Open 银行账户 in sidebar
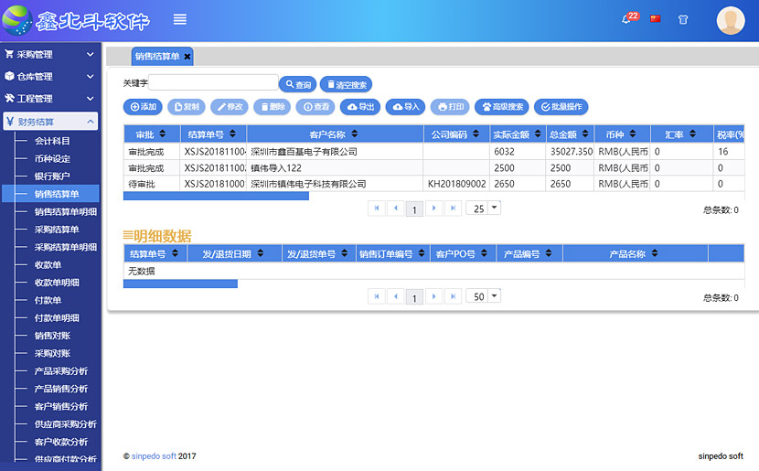 (52, 177)
